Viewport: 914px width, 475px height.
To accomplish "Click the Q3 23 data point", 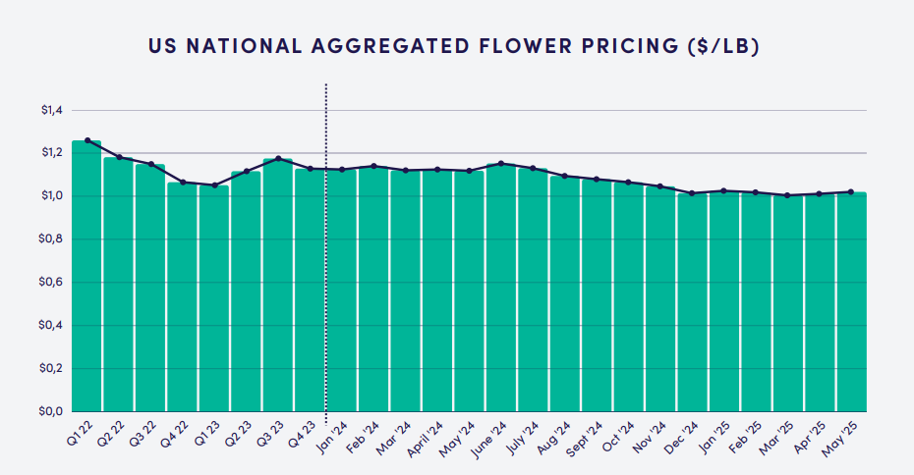I will [x=278, y=158].
